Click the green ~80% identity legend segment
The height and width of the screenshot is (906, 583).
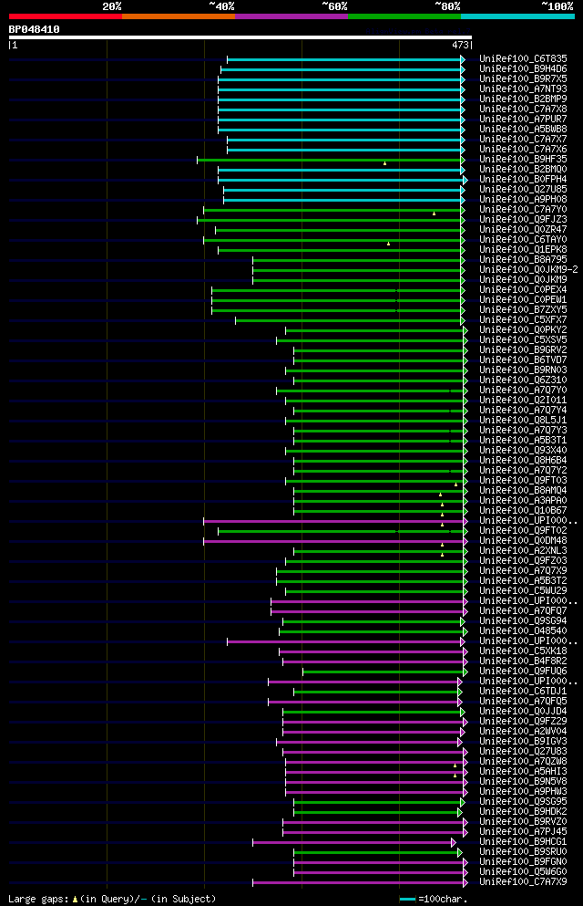coord(404,16)
